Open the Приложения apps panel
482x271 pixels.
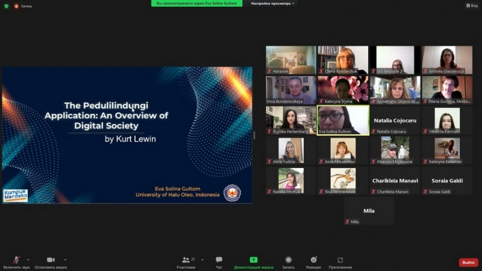click(x=340, y=260)
